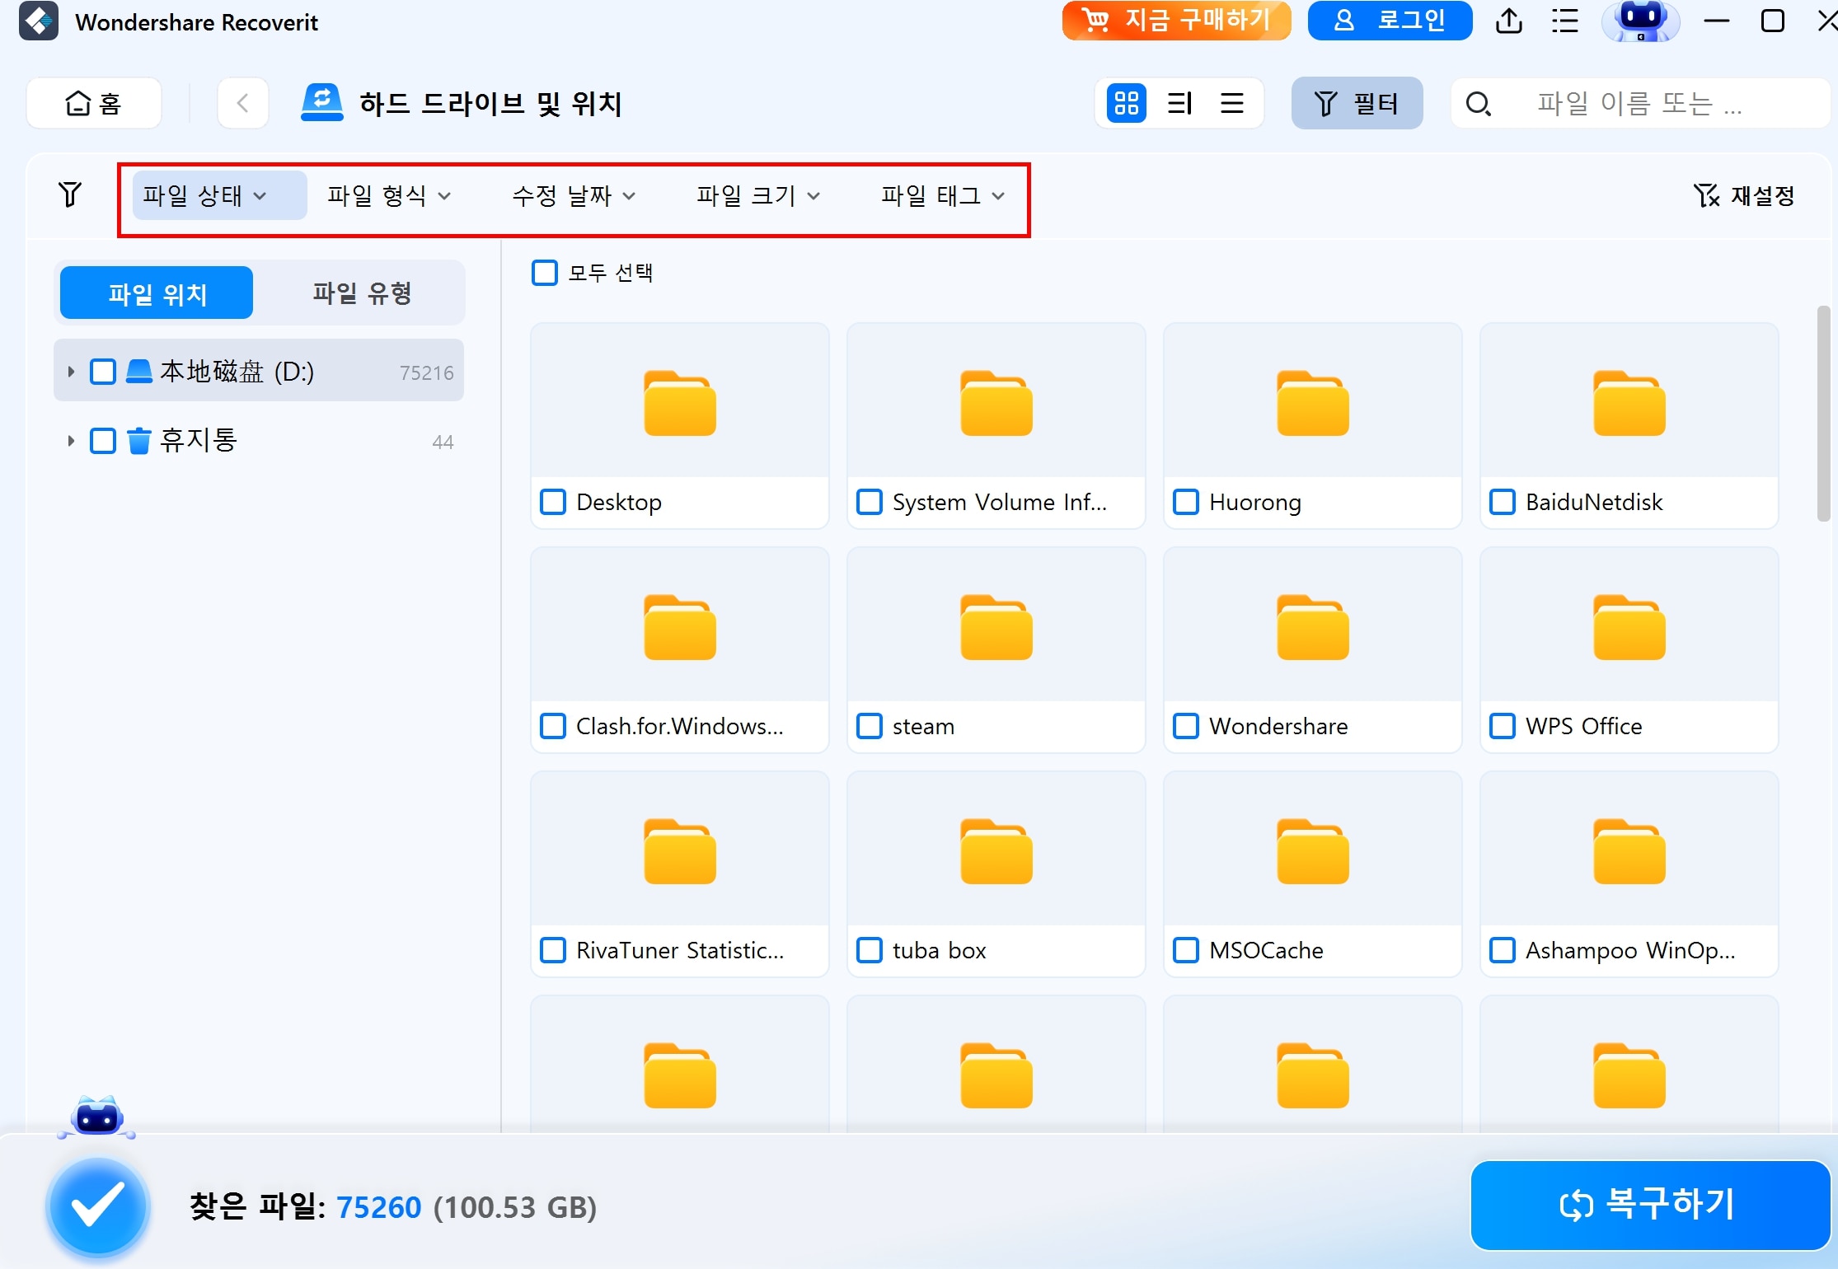The width and height of the screenshot is (1838, 1269).
Task: Click the 75260 found files count
Action: [378, 1207]
